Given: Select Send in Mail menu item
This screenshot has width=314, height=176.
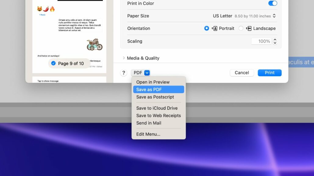Looking at the screenshot, I should click(x=149, y=123).
